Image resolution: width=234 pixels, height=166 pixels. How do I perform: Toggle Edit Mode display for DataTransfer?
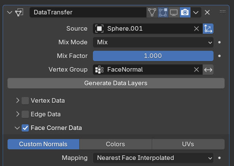(163, 12)
